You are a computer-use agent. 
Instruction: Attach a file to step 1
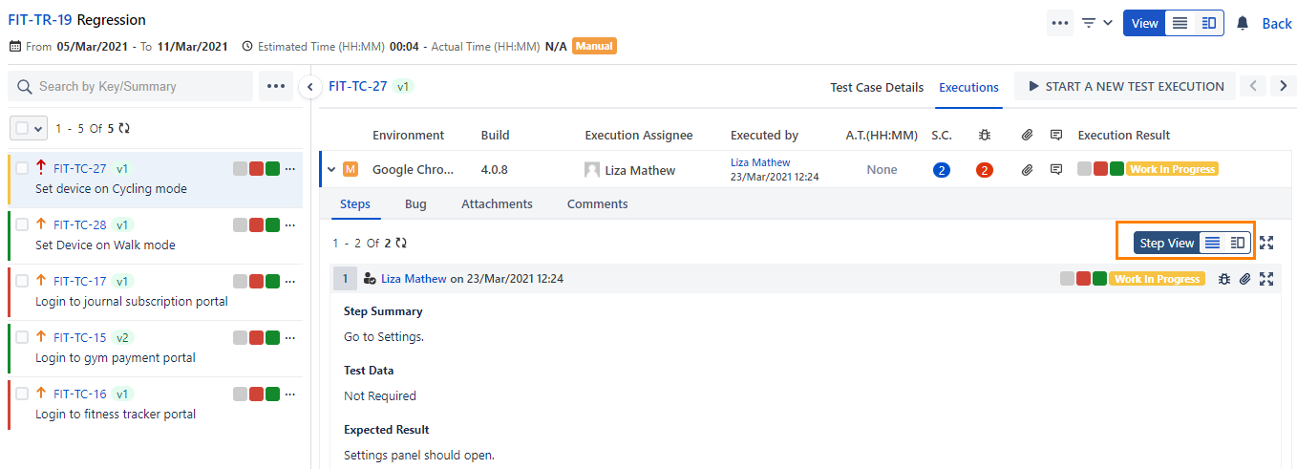1244,279
